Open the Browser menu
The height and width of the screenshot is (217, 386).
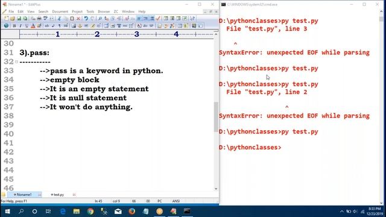coord(104,11)
